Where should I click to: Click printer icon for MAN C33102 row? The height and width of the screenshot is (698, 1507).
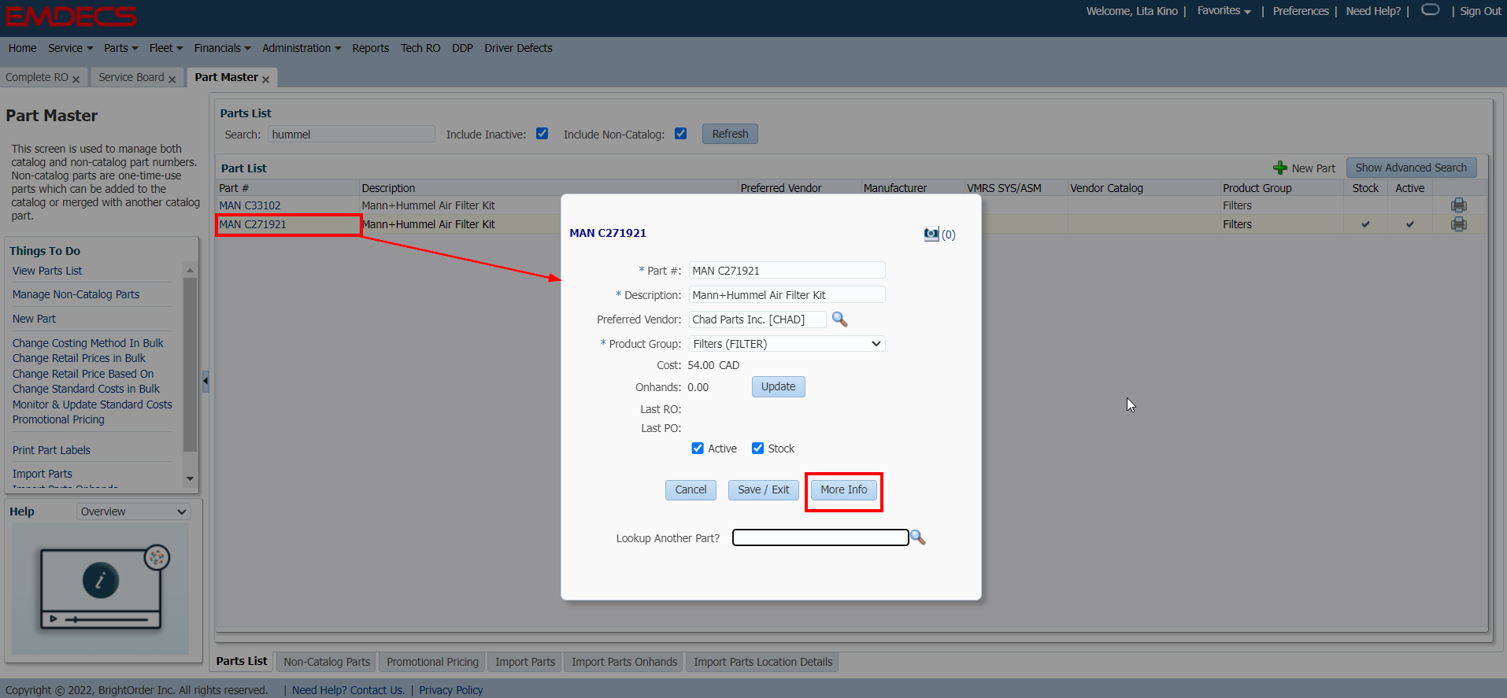click(x=1458, y=205)
